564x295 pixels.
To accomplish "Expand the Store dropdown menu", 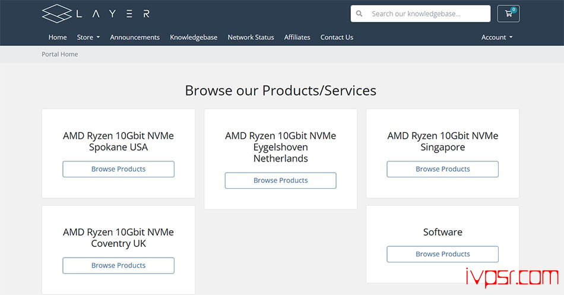I will point(88,37).
